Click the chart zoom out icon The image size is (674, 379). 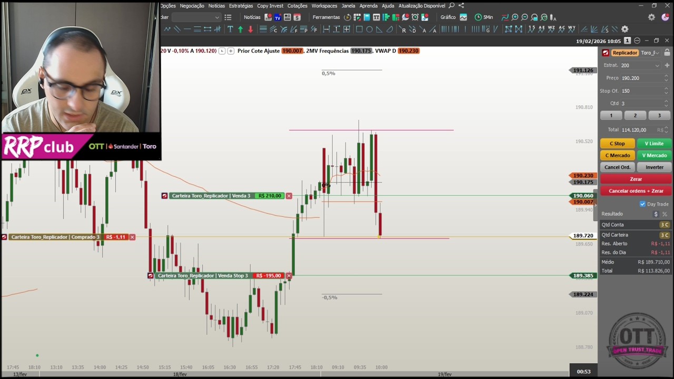coord(524,17)
